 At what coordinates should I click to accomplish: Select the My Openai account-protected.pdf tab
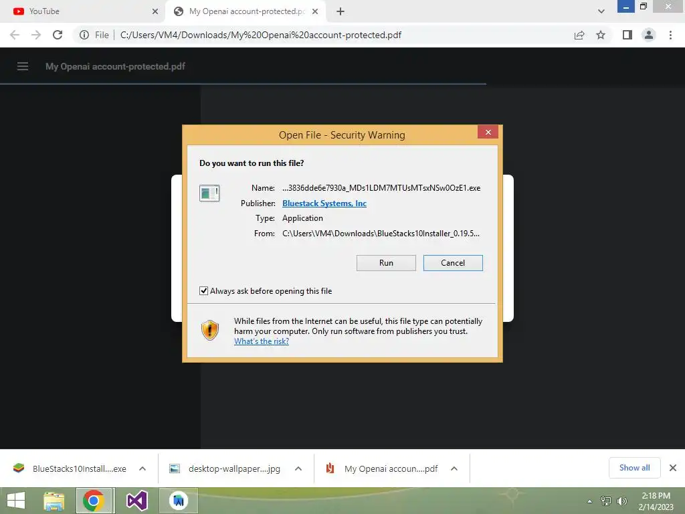pos(247,11)
